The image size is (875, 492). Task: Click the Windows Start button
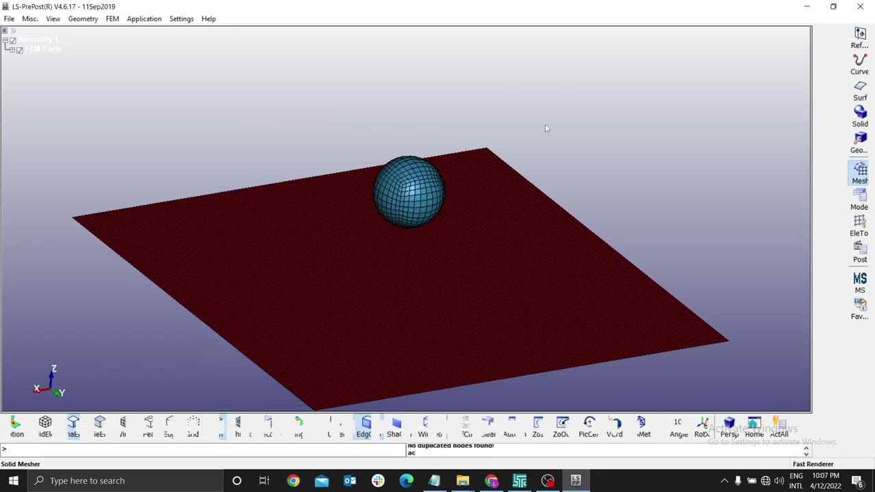14,480
